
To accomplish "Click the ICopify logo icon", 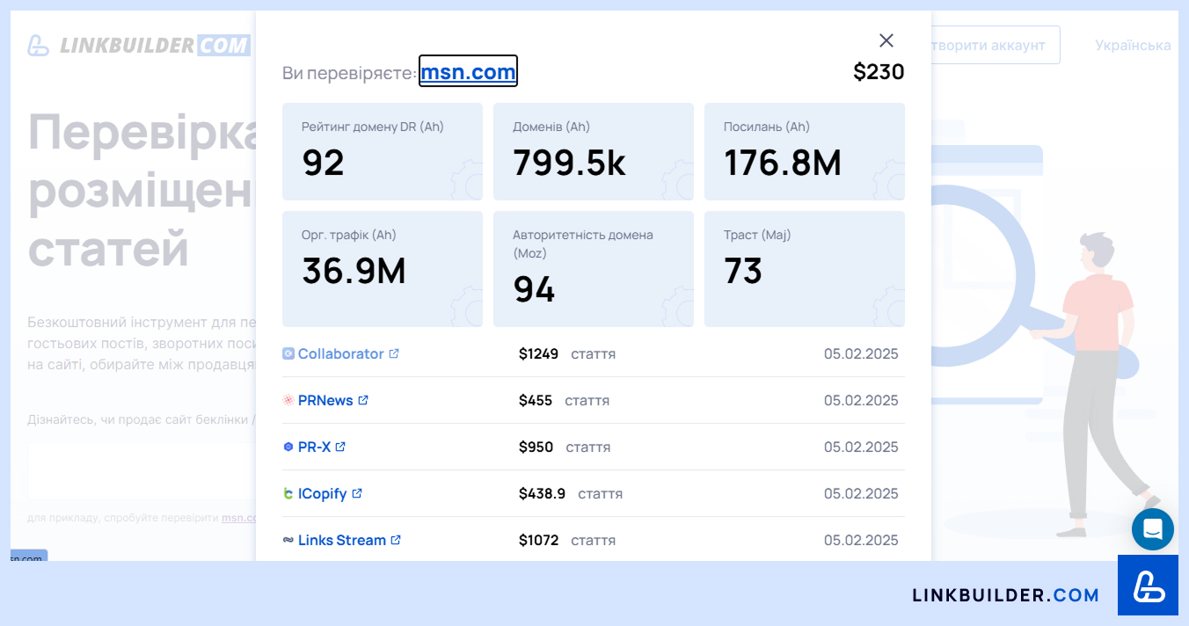I will [288, 493].
